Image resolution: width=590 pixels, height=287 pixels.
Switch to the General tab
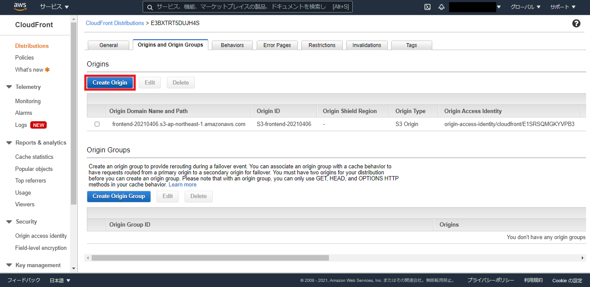pyautogui.click(x=108, y=45)
